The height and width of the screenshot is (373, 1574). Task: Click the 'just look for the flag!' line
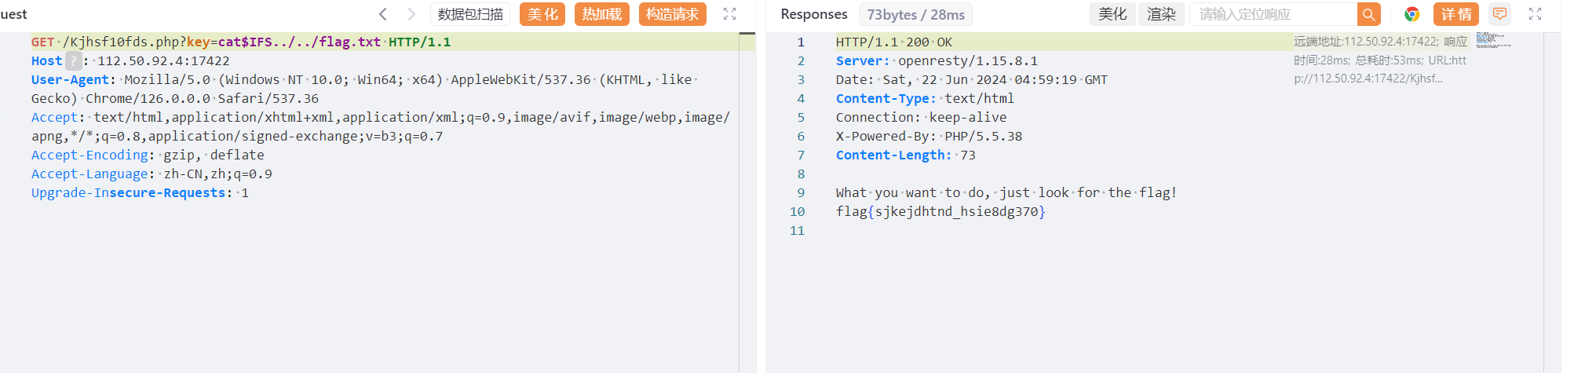(1006, 192)
